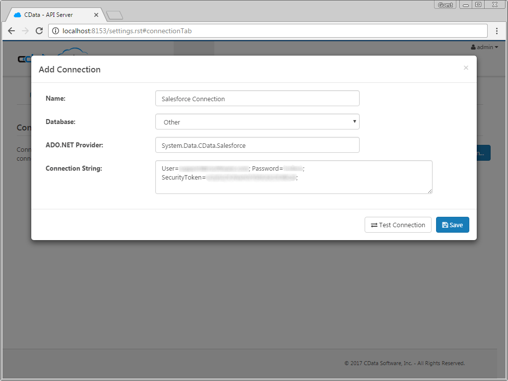The height and width of the screenshot is (381, 508).
Task: Click the Name input field
Action: pyautogui.click(x=257, y=98)
